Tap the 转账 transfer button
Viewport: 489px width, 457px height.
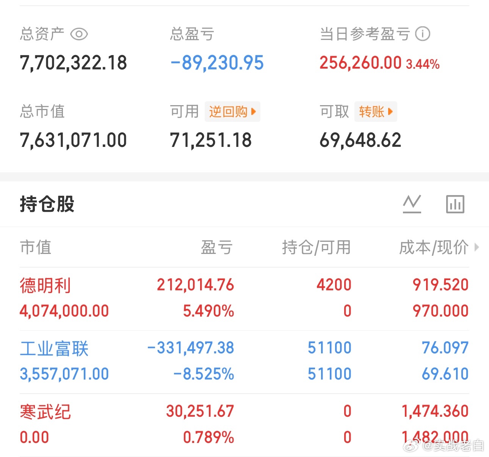376,112
